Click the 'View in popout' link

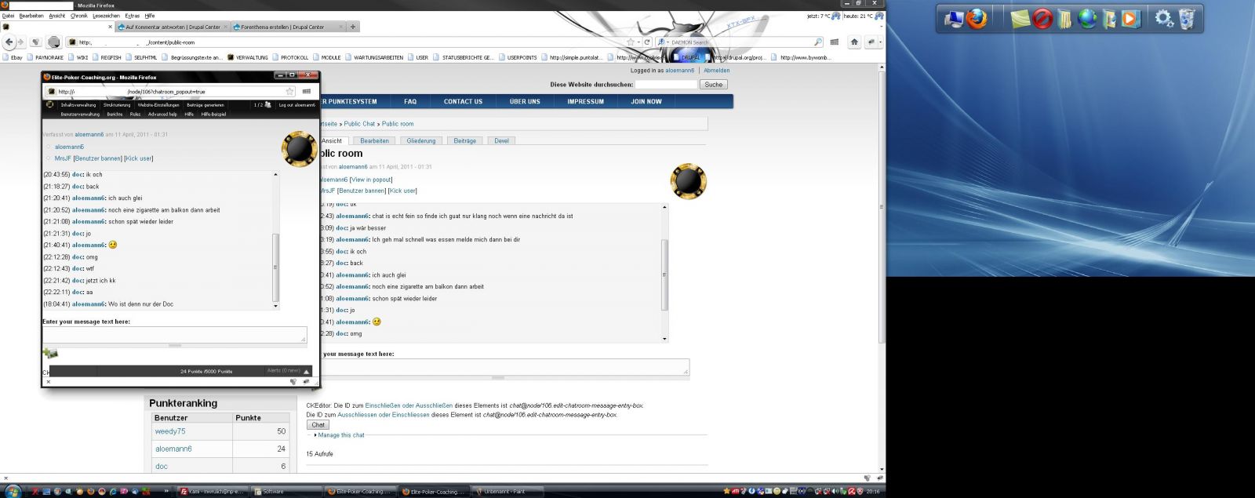coord(371,180)
